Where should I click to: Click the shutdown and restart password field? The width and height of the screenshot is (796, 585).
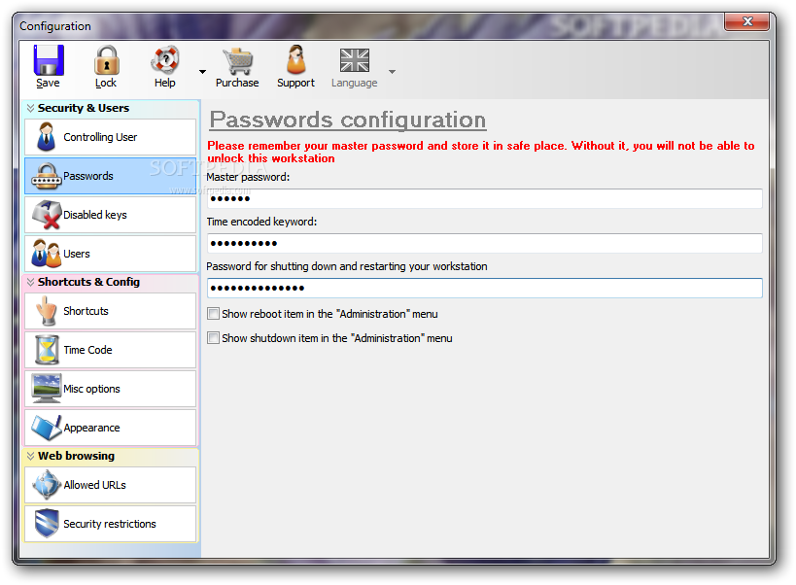pos(484,289)
